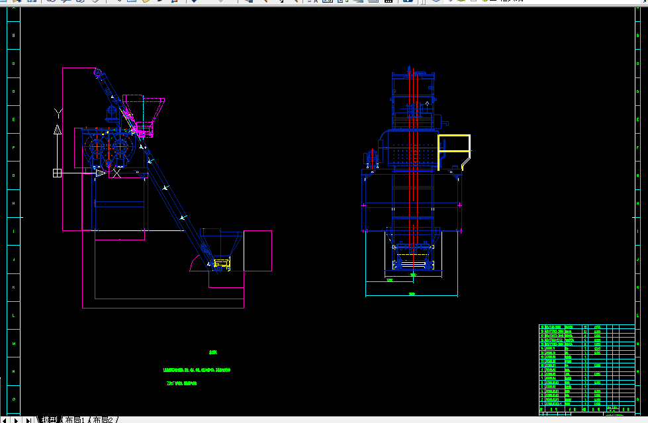The image size is (648, 423).
Task: Click the next-tab arrow beside the layout tabs
Action: (x=16, y=420)
